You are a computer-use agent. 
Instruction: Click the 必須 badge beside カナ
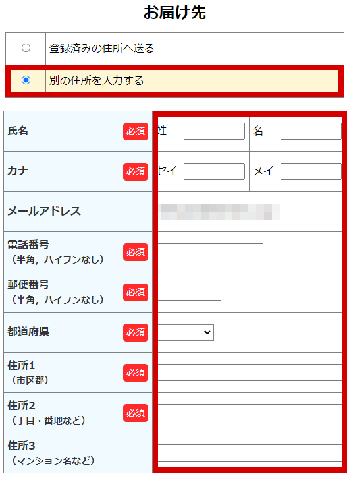(136, 171)
